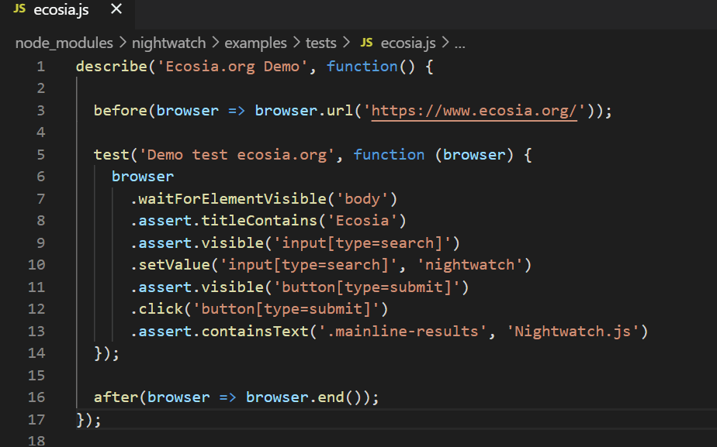This screenshot has height=447, width=717.
Task: Click the JS icon on the ecosia.js tab
Action: click(x=19, y=11)
